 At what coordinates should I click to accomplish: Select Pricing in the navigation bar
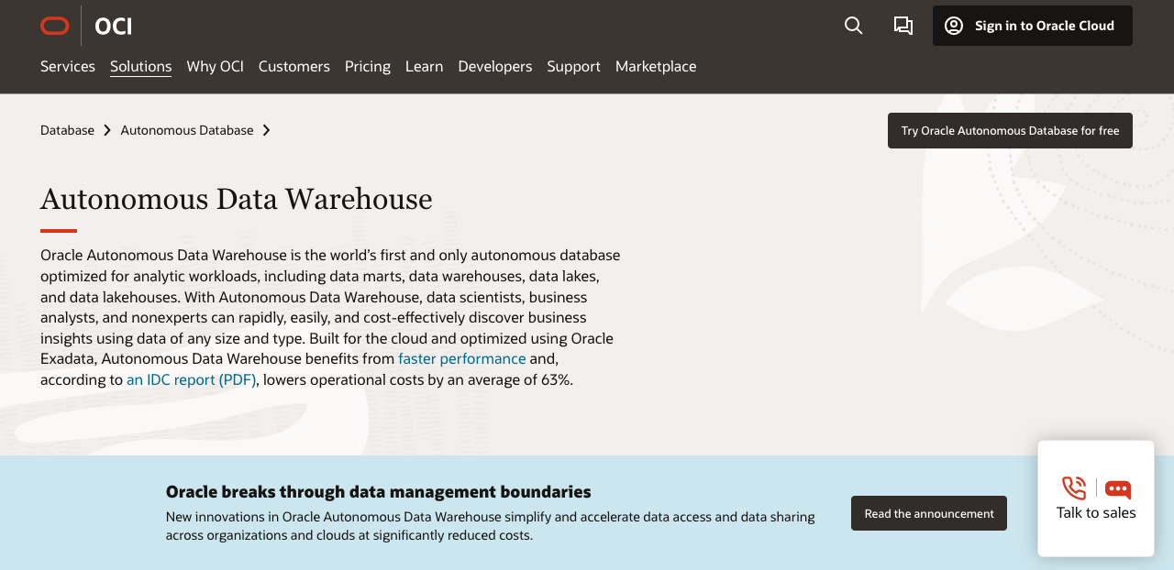(368, 66)
